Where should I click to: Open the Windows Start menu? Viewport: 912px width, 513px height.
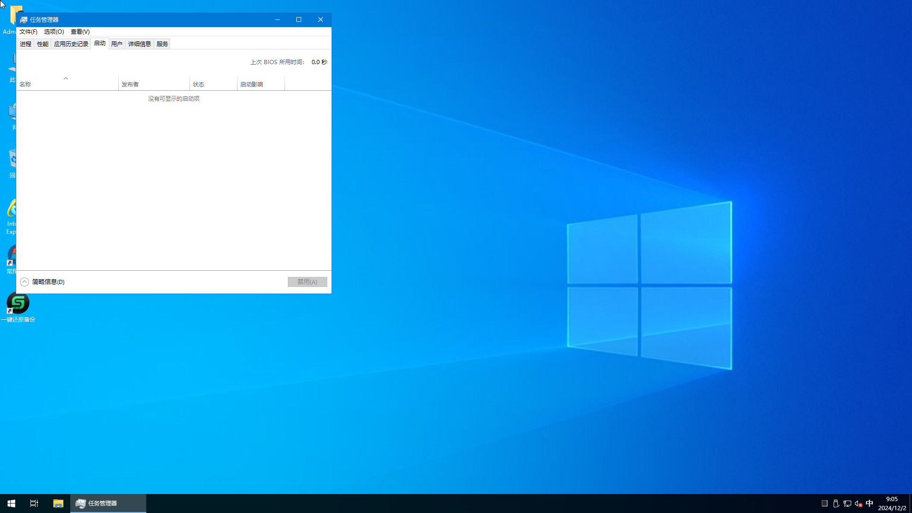point(11,503)
